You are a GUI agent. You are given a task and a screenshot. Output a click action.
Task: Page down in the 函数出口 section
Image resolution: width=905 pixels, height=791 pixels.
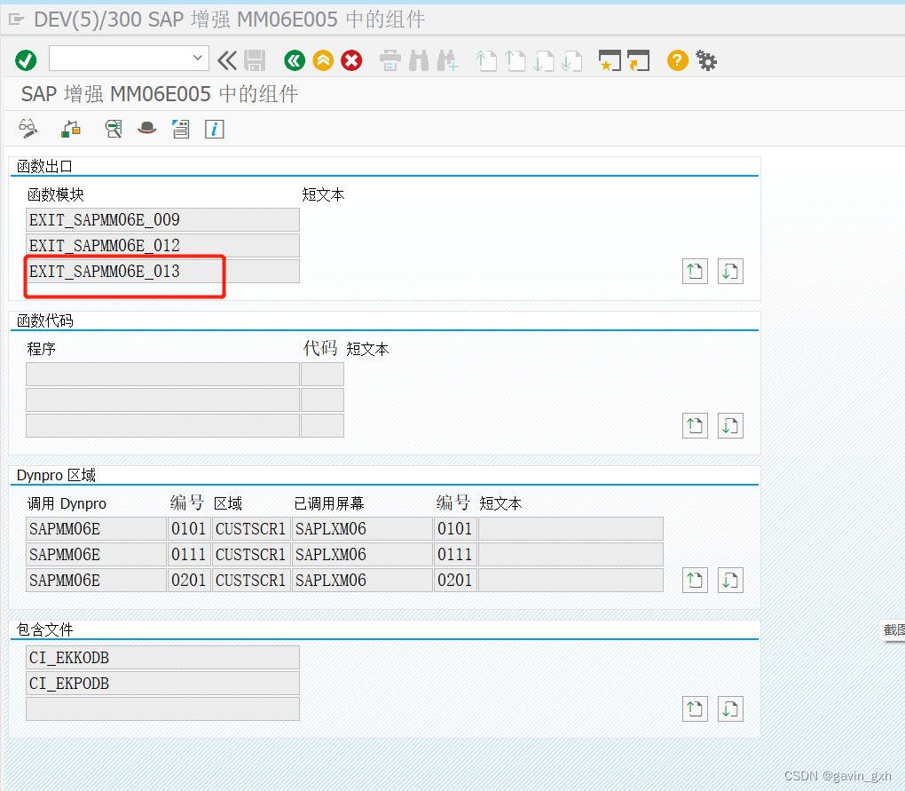pyautogui.click(x=730, y=272)
